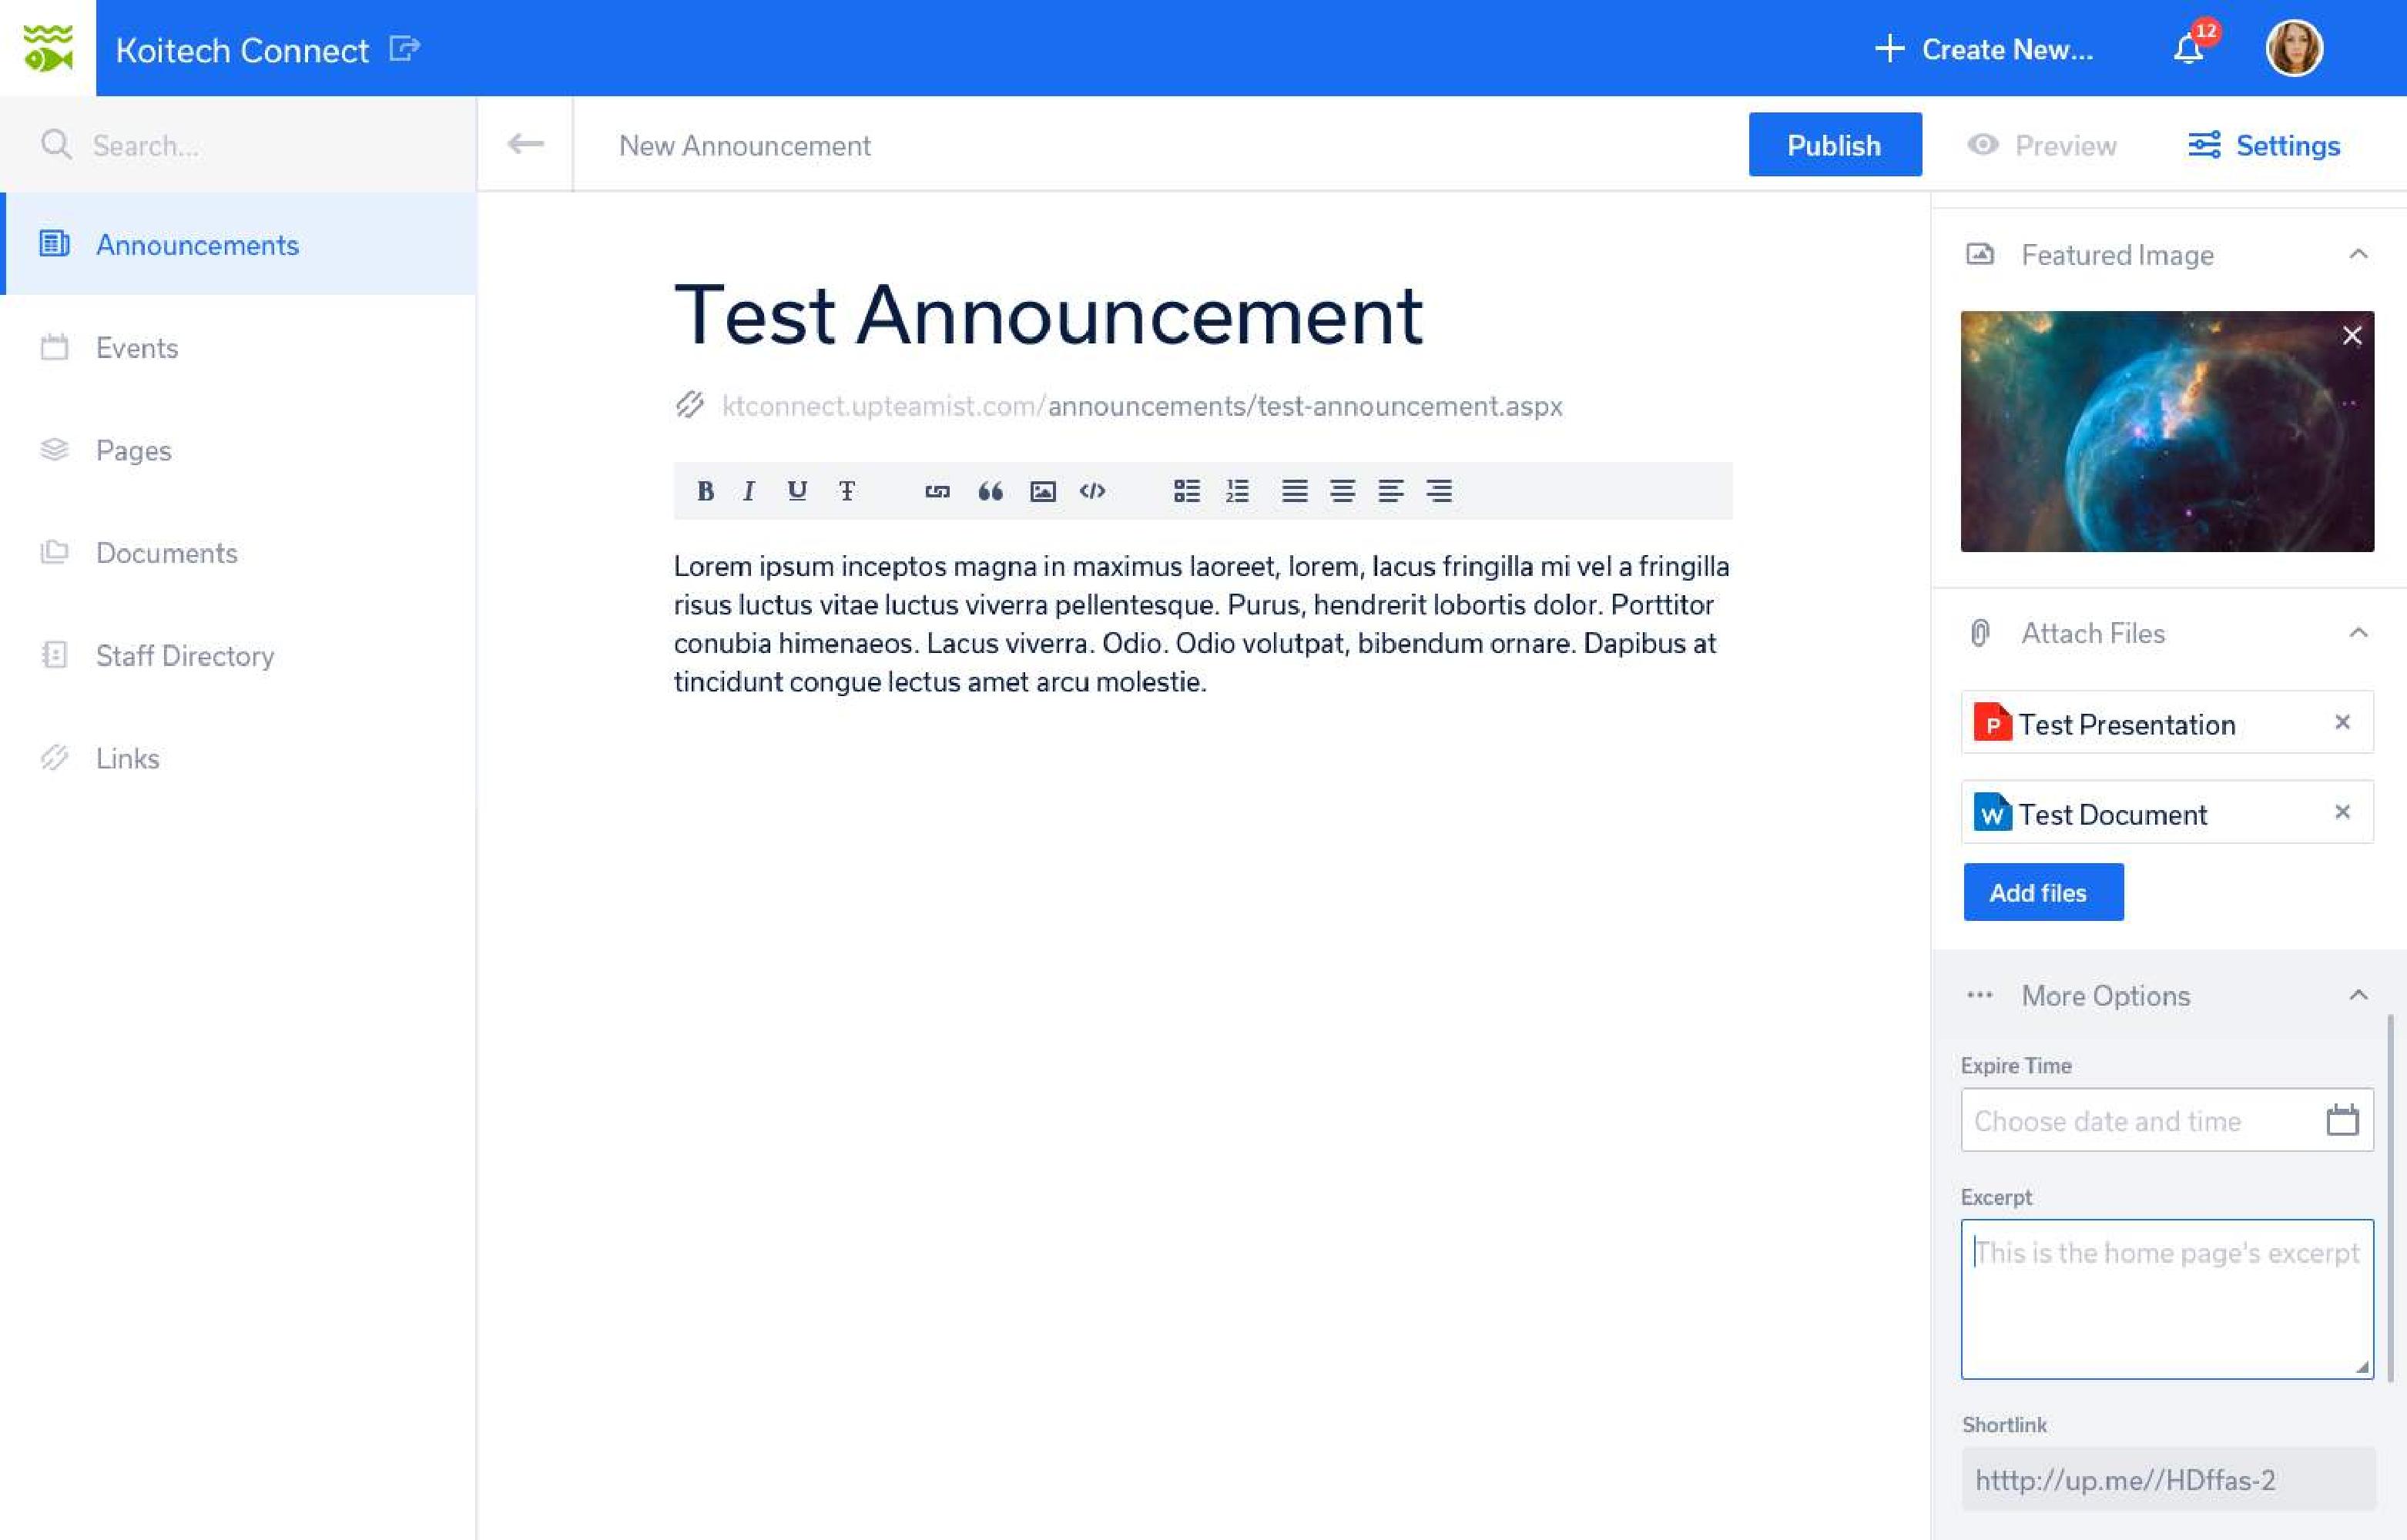
Task: Toggle the Settings panel
Action: point(2264,145)
